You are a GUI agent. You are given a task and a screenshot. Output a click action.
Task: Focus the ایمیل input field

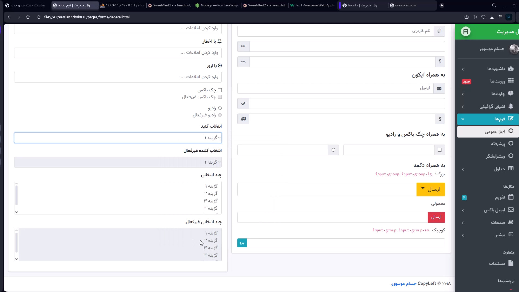335,88
